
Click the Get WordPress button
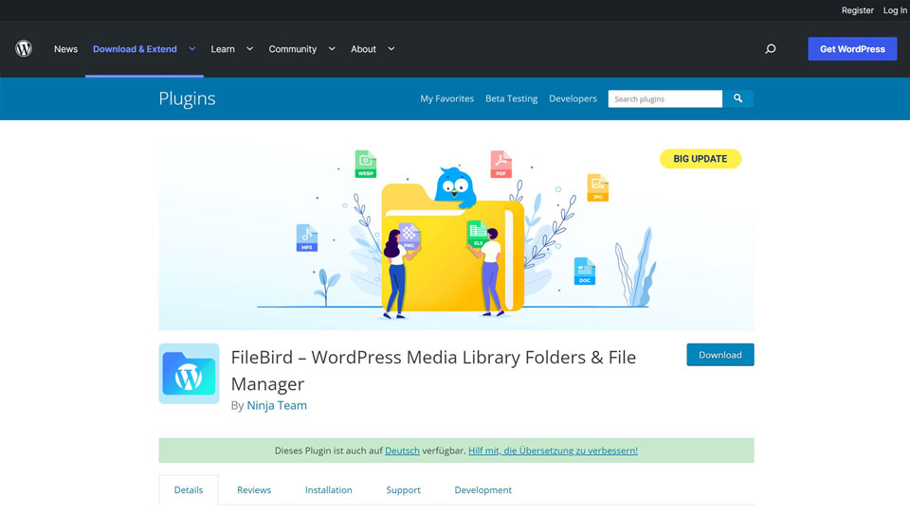pyautogui.click(x=852, y=49)
